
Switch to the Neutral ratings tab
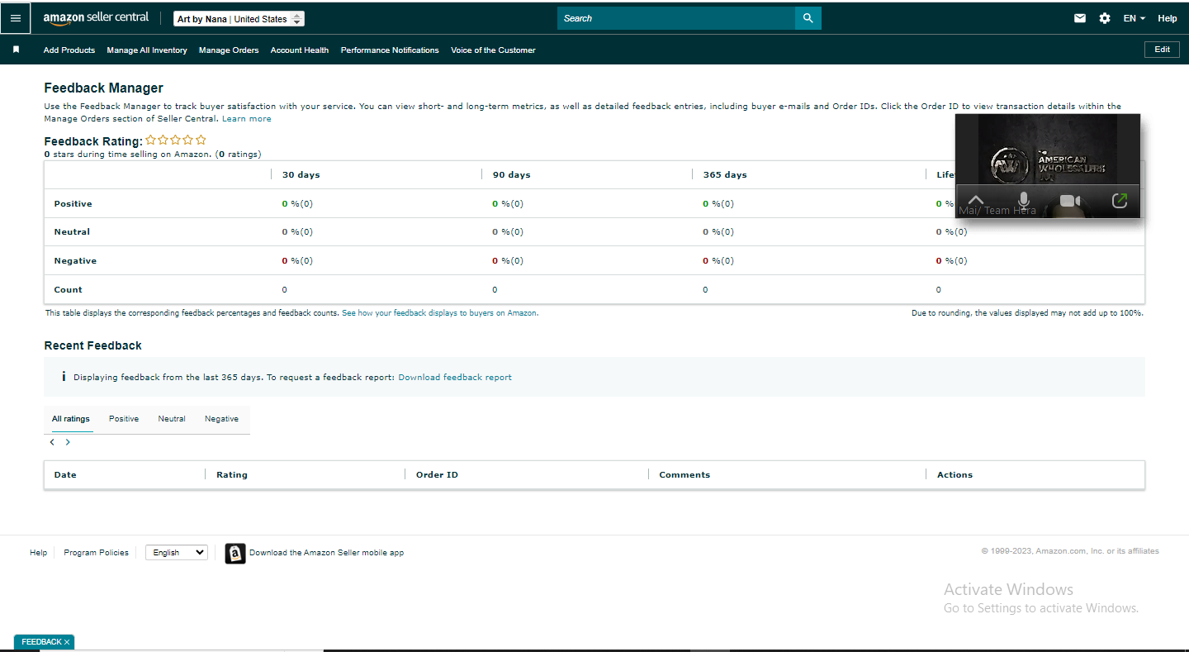coord(172,419)
